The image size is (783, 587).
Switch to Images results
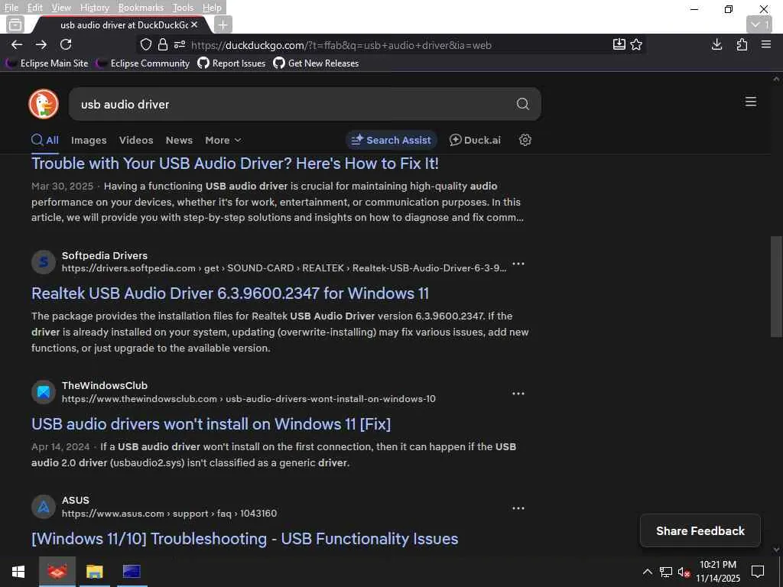point(89,141)
